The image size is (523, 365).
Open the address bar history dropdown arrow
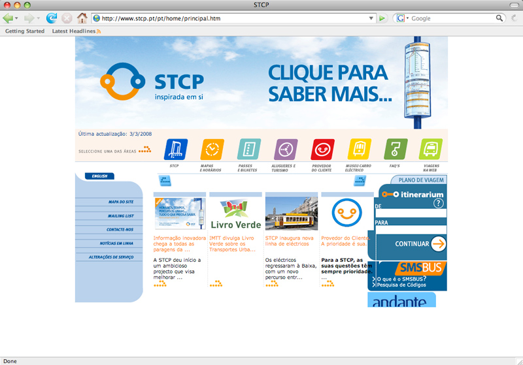[371, 18]
